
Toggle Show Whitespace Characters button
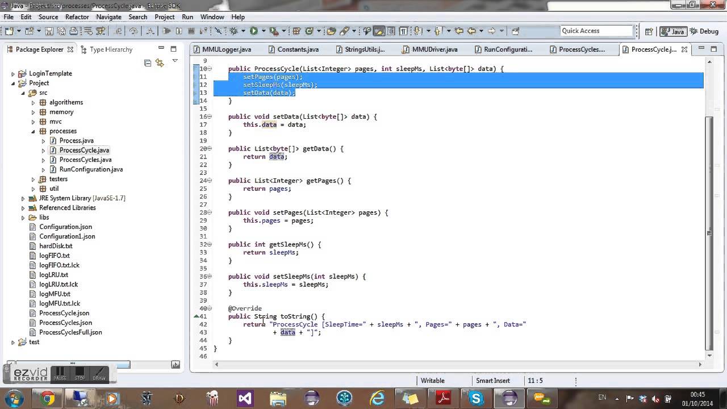(403, 31)
